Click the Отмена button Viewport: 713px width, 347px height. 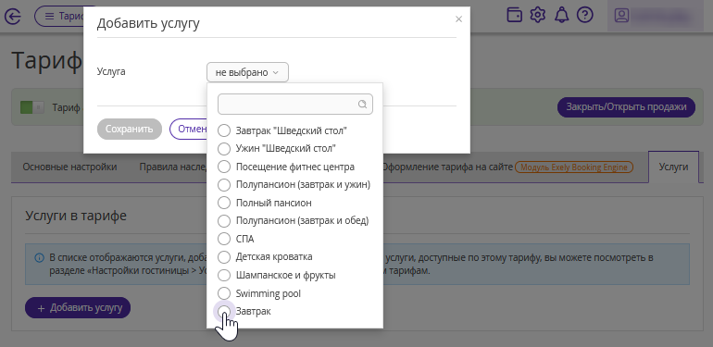[189, 129]
